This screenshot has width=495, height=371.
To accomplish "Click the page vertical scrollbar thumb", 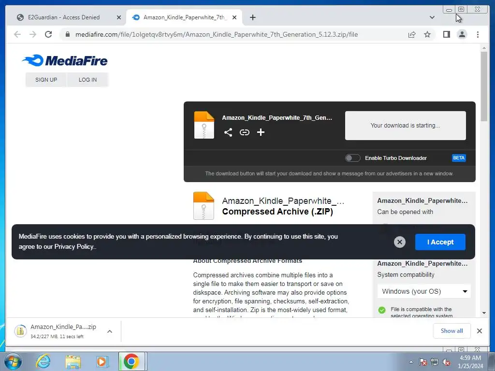I will coord(484,86).
